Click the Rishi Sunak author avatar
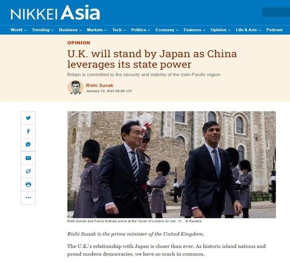The height and width of the screenshot is (262, 290). 75,88
